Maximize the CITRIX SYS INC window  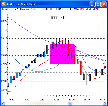click(98, 4)
